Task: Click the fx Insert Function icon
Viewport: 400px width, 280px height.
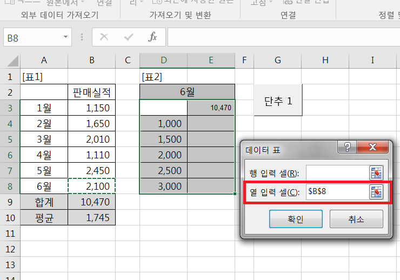Action: pyautogui.click(x=152, y=37)
